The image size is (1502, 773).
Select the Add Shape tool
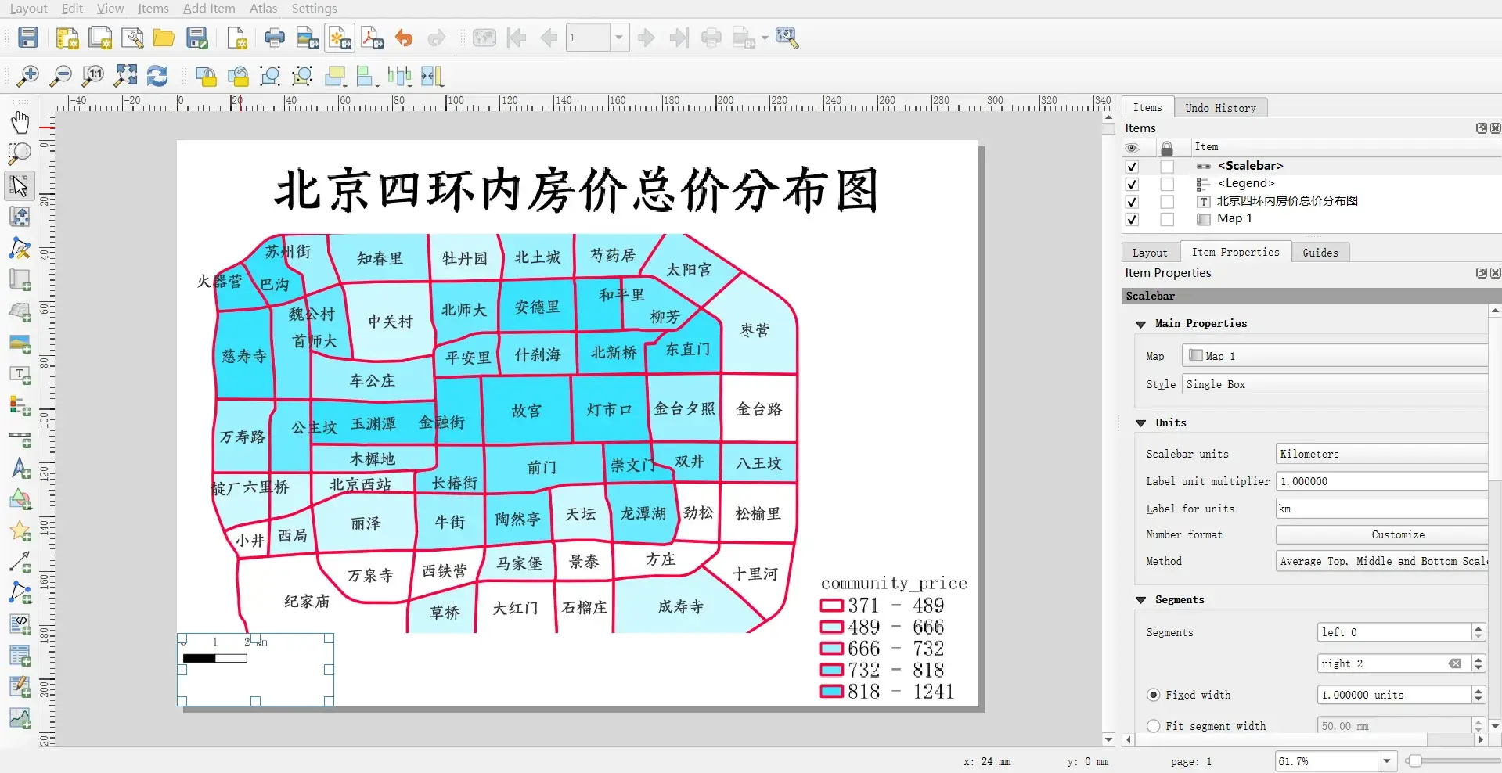pos(20,500)
